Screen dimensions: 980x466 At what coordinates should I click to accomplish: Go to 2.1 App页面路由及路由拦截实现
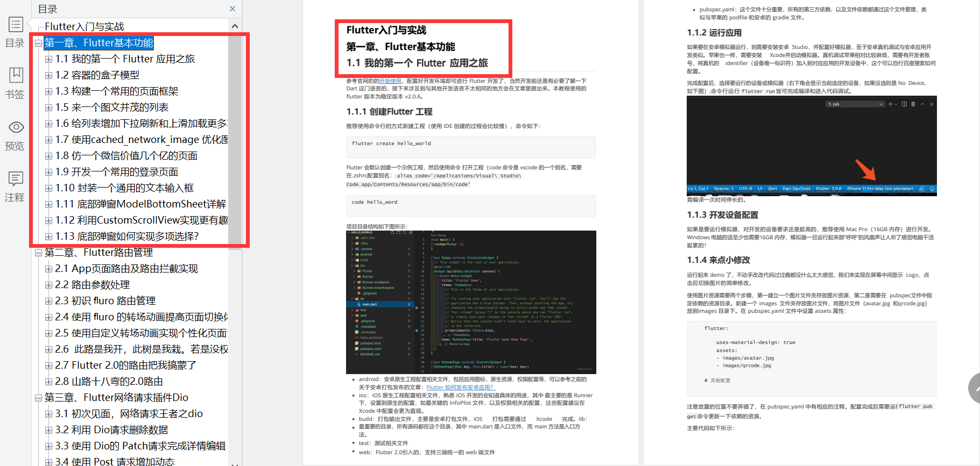click(x=126, y=269)
